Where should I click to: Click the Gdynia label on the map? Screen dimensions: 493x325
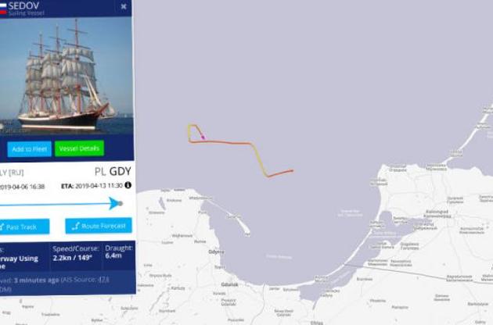216,252
